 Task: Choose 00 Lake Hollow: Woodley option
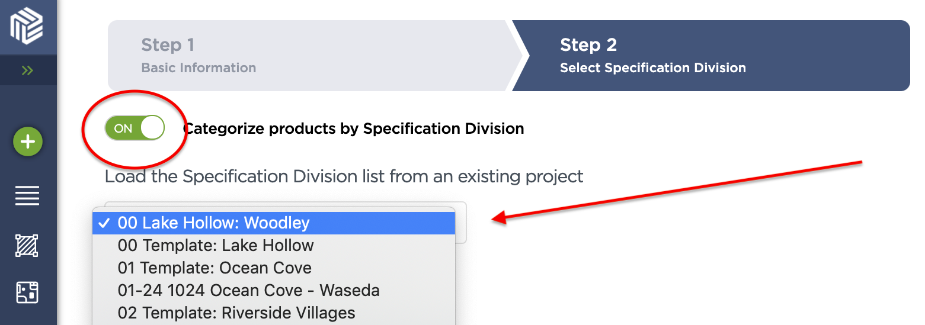click(x=213, y=223)
